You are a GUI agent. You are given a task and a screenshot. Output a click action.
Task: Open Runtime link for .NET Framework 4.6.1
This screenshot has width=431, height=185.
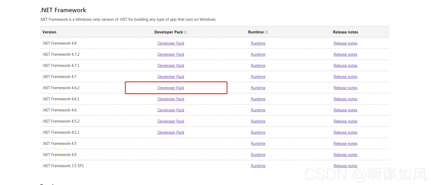point(258,99)
